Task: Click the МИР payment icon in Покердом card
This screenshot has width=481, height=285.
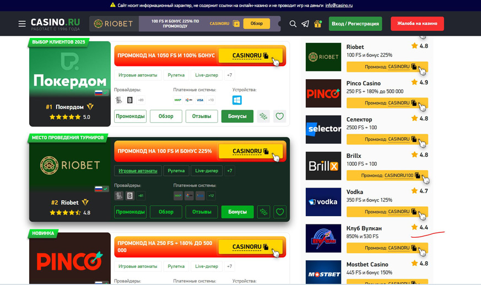Action: pyautogui.click(x=178, y=100)
